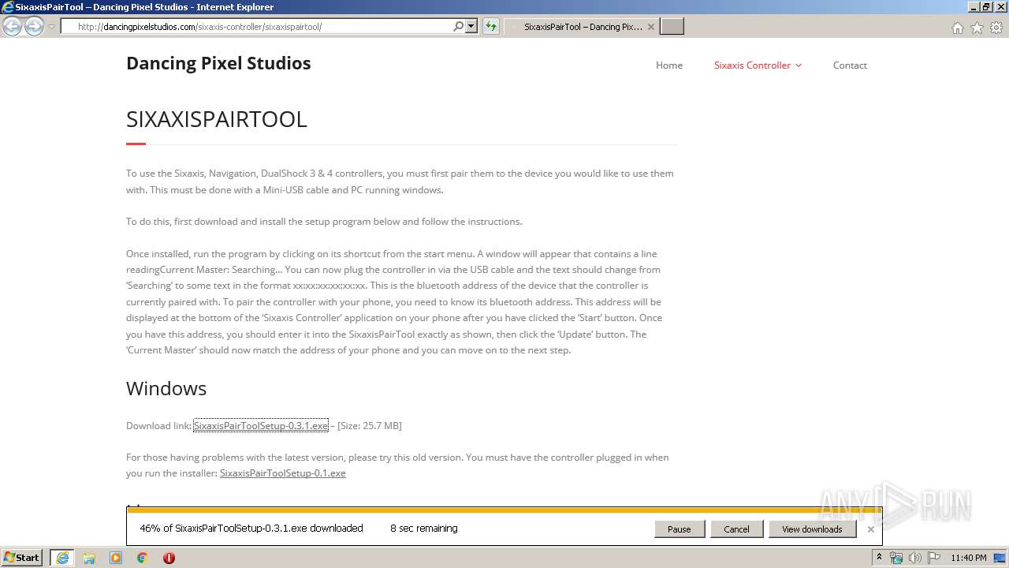Open the recent pages dropdown arrow
This screenshot has width=1009, height=568.
(51, 27)
